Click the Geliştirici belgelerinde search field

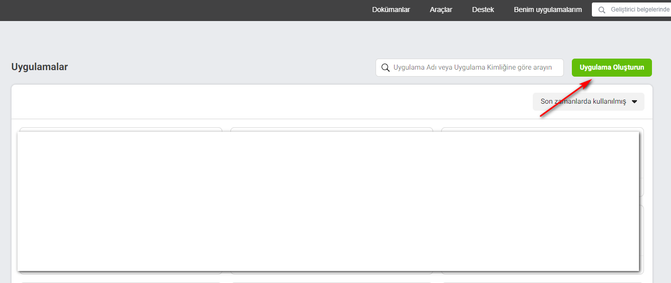pos(631,10)
